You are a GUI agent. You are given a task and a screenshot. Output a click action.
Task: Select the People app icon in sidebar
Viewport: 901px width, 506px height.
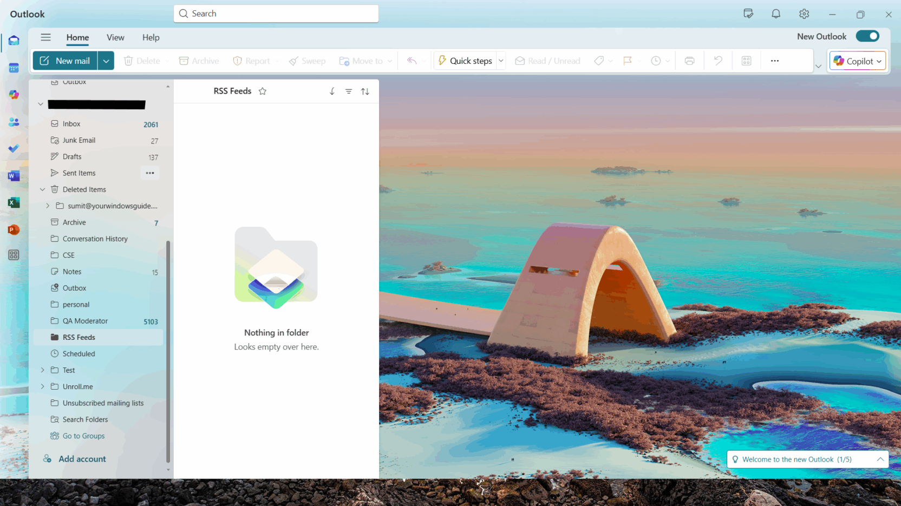[14, 122]
